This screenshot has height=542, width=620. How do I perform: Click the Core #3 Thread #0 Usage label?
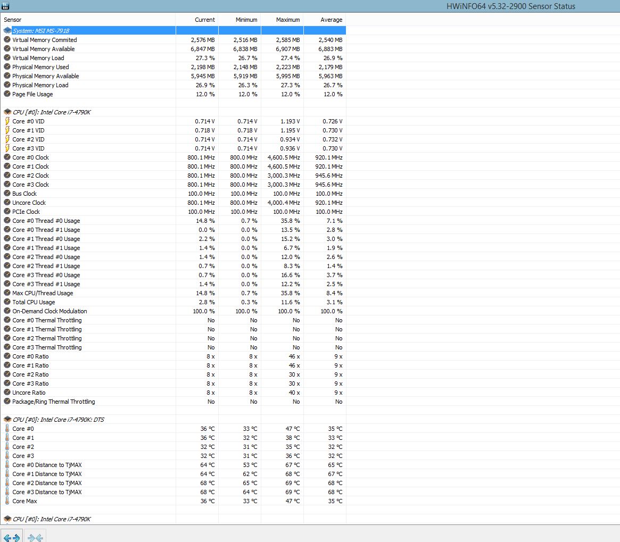point(46,275)
